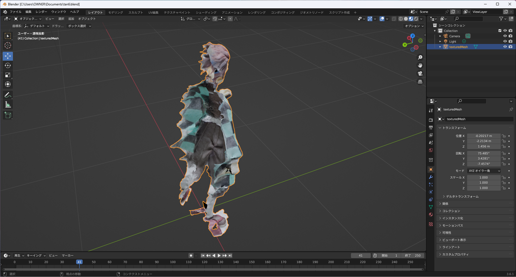Open the Output properties tab
The width and height of the screenshot is (516, 277).
coord(431,127)
